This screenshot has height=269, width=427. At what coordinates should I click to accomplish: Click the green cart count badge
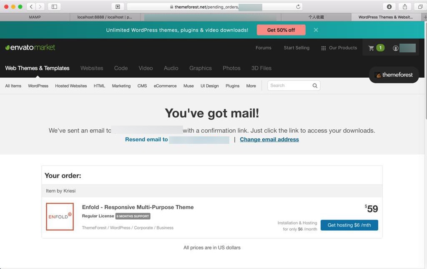[x=380, y=48]
